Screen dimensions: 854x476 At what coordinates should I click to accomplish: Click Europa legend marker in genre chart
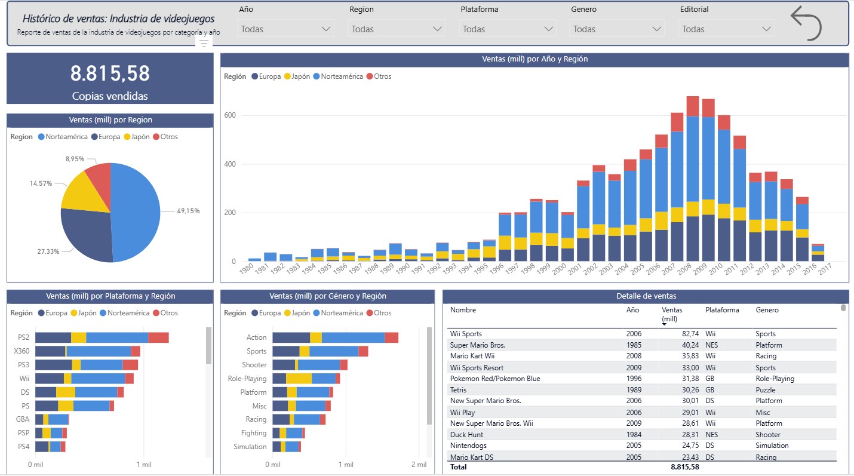[x=255, y=313]
